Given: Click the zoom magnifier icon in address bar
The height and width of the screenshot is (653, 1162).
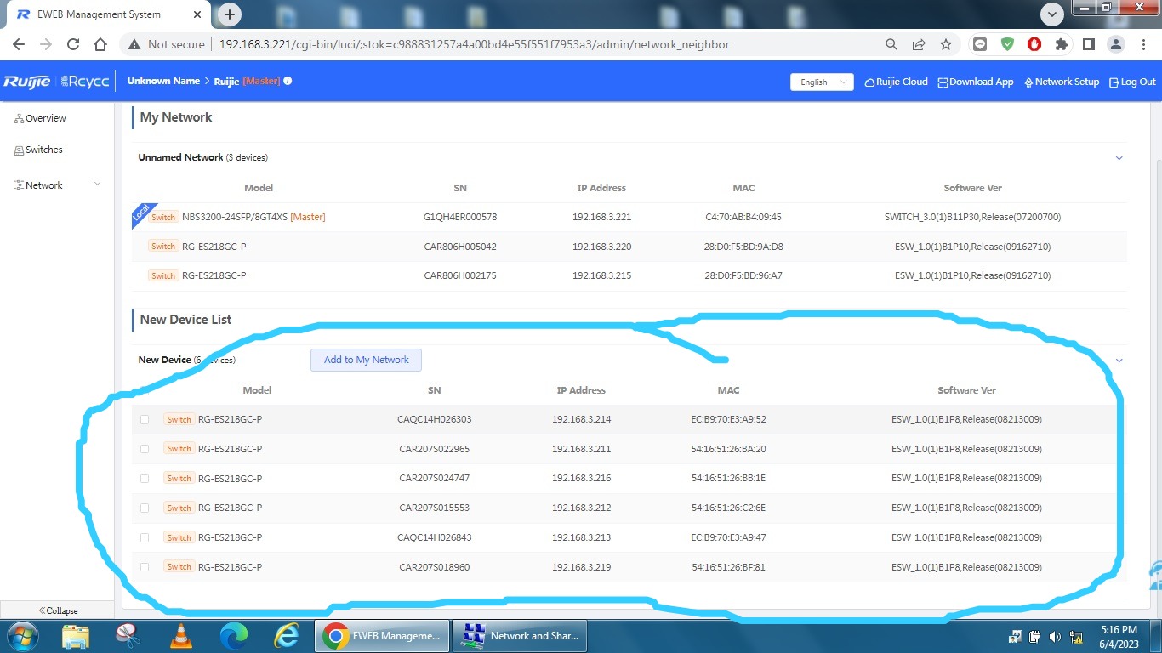Looking at the screenshot, I should tap(891, 44).
